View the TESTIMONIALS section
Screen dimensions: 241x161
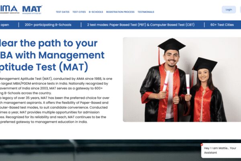pyautogui.click(x=146, y=12)
